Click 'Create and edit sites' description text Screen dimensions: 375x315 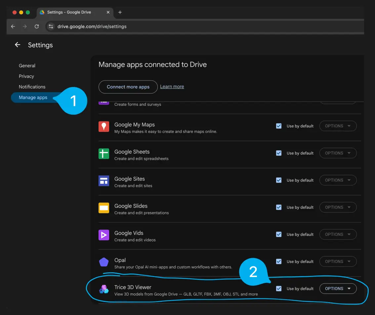tap(133, 186)
